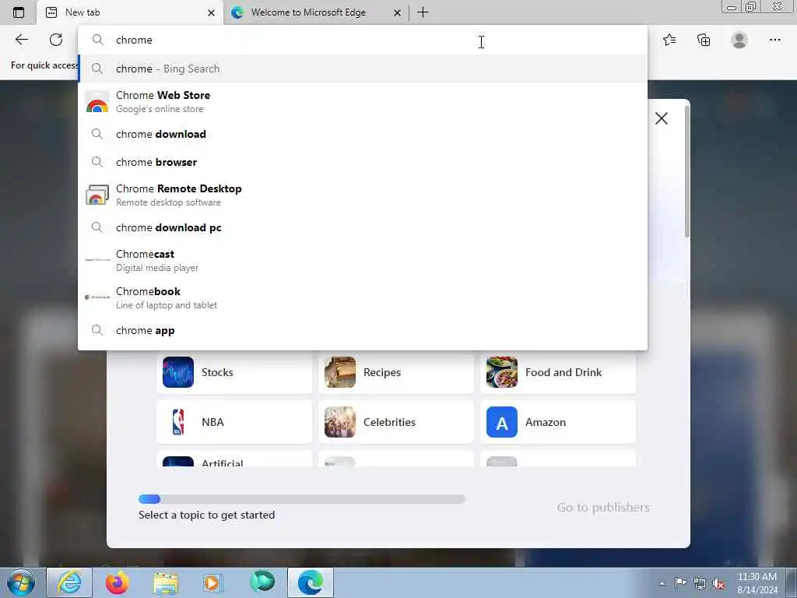This screenshot has width=797, height=598.
Task: Open Internet Explorer from the taskbar
Action: tap(69, 582)
